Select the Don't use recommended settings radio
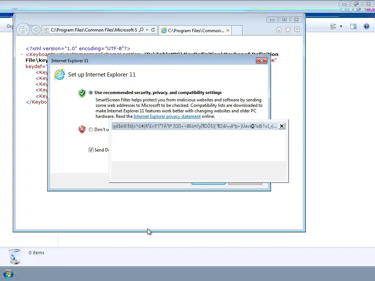This screenshot has height=281, width=375. click(91, 130)
